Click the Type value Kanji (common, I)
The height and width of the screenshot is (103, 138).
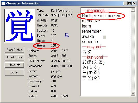pos(62,11)
